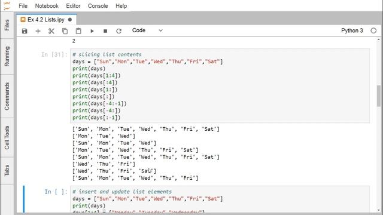Open the Files sidebar panel
383x215 pixels.
[7, 25]
